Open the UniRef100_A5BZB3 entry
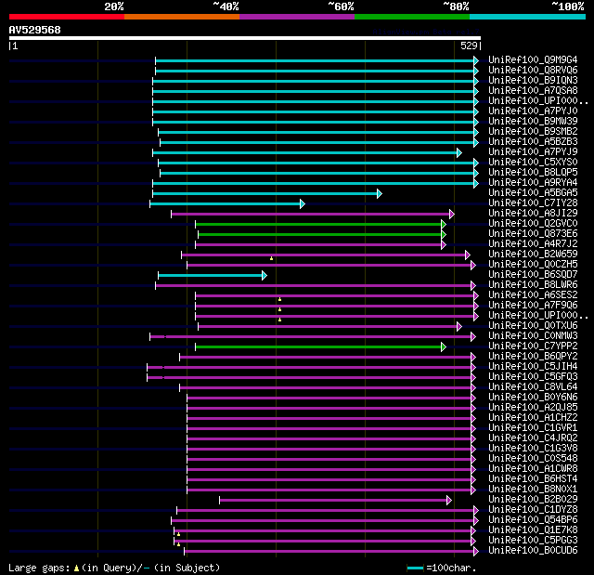The width and height of the screenshot is (594, 575). (x=533, y=142)
